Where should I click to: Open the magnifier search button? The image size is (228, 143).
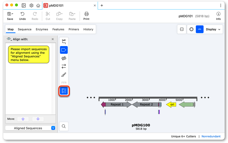click(x=64, y=126)
